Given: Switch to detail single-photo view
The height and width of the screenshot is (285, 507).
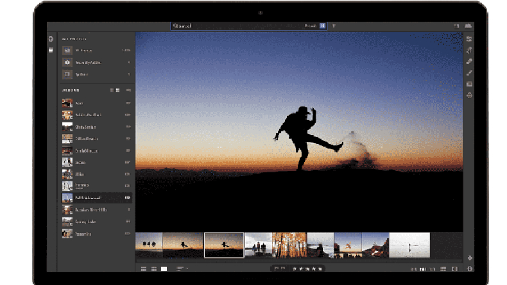Looking at the screenshot, I should [164, 268].
